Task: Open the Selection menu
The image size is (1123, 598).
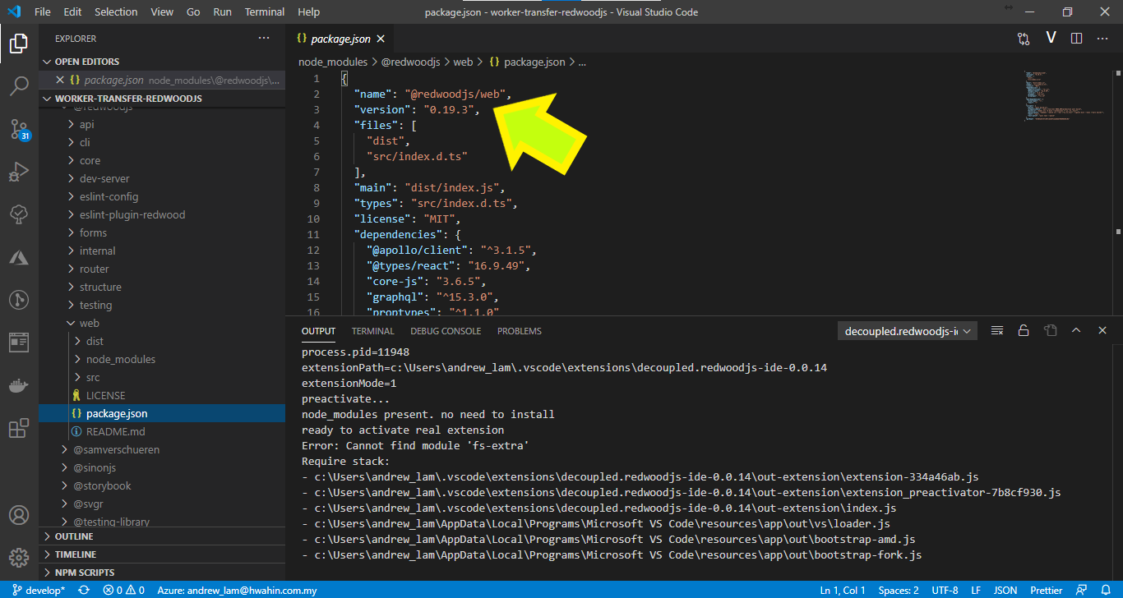Action: tap(116, 12)
